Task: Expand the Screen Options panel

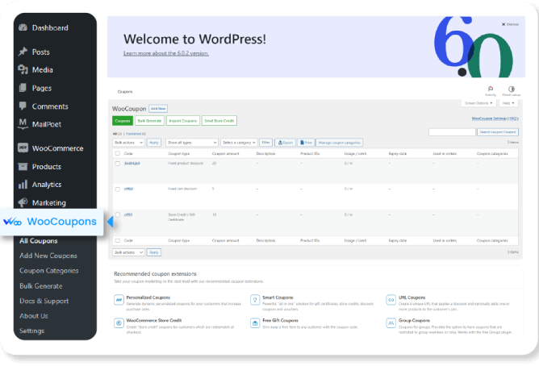Action: pyautogui.click(x=478, y=103)
